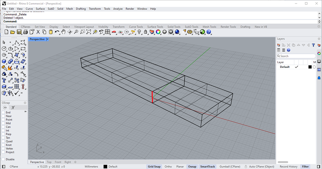
Task: Enable the End object snap checkbox
Action: [x=3, y=112]
